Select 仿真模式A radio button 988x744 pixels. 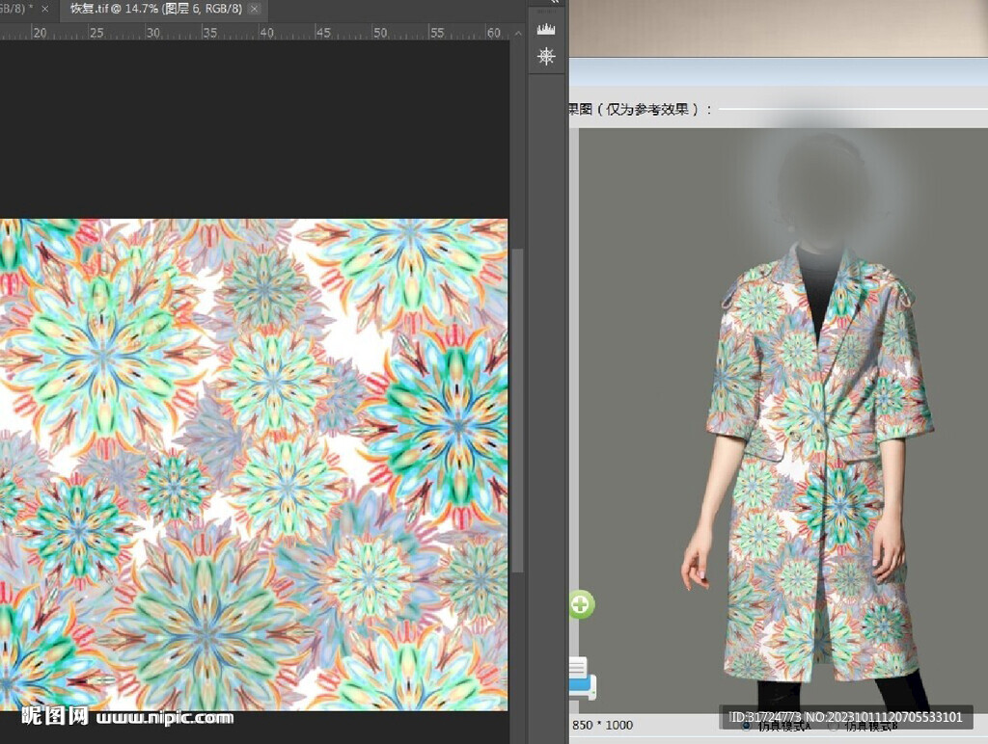click(746, 726)
